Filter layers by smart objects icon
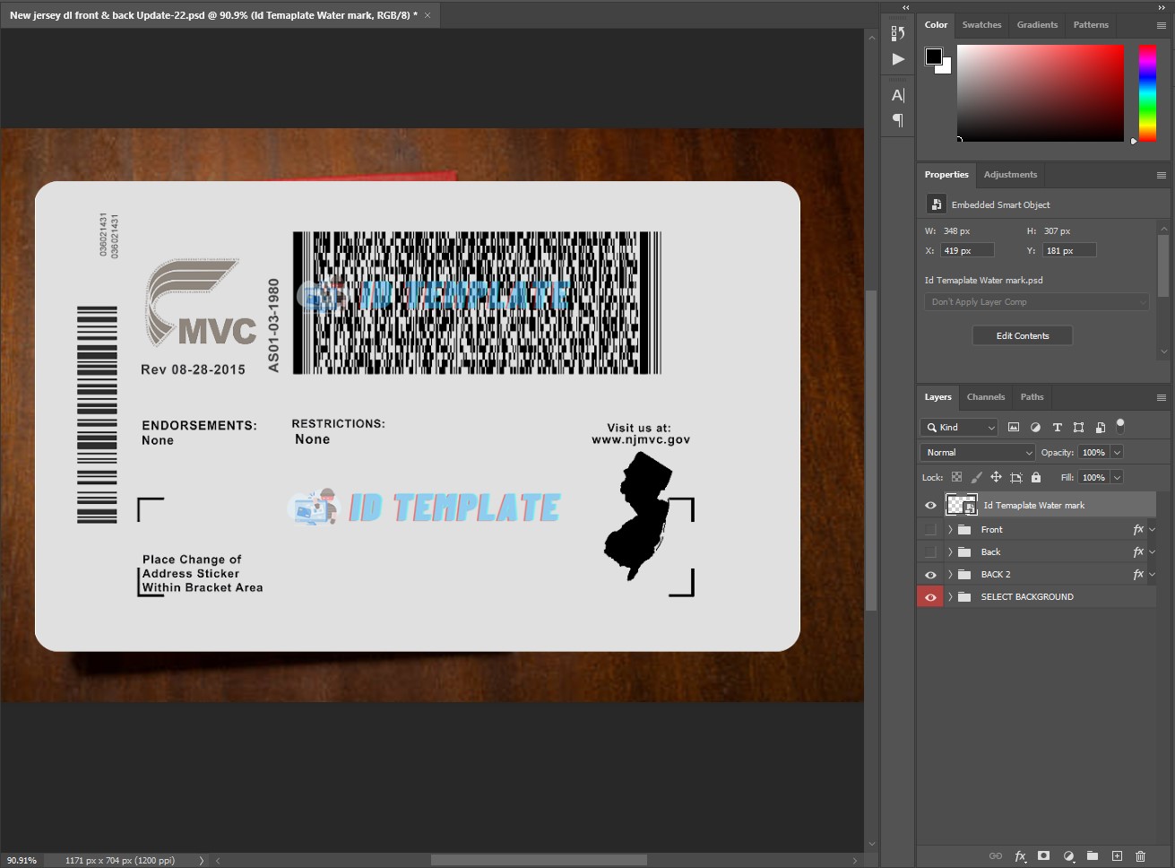The height and width of the screenshot is (868, 1175). pos(1100,428)
